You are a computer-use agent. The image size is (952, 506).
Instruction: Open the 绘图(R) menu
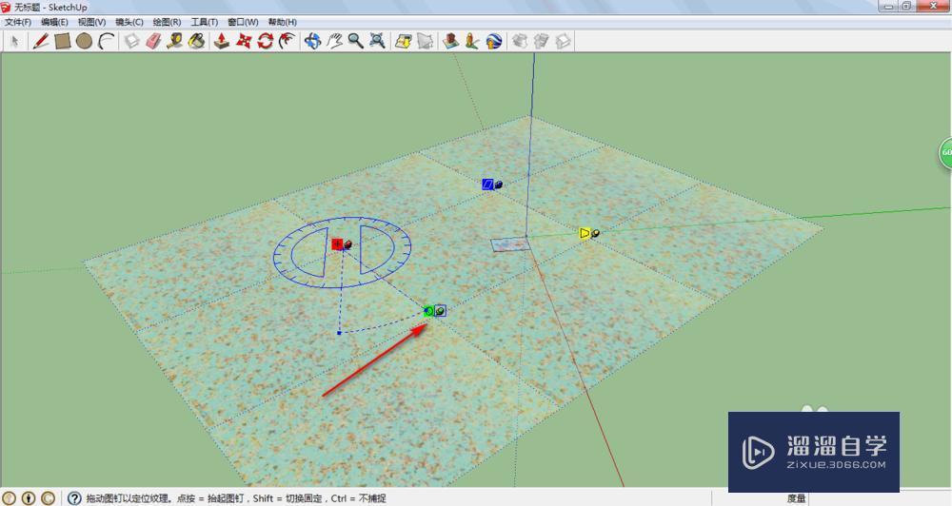pos(167,22)
